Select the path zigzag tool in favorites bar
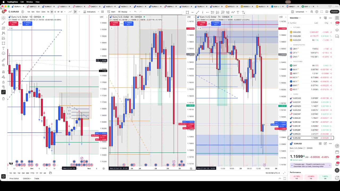This screenshot has height=191, width=340. coord(233,12)
